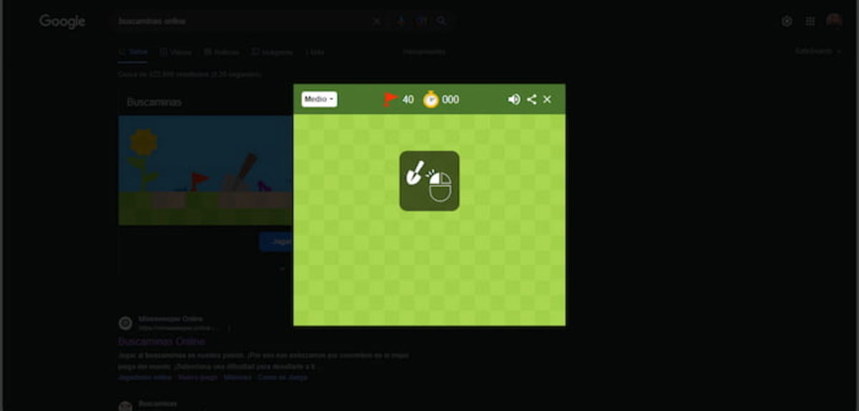Open the Google apps grid

click(x=810, y=21)
